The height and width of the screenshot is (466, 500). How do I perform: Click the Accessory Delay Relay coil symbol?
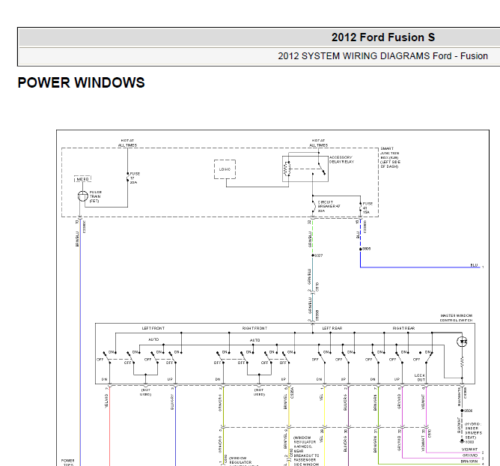287,169
